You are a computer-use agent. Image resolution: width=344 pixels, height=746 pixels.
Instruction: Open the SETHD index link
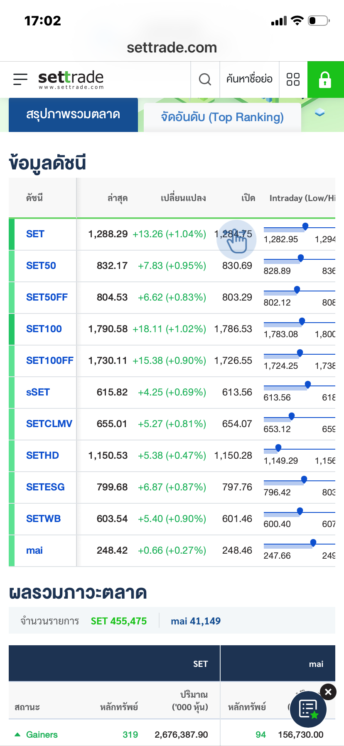(42, 455)
